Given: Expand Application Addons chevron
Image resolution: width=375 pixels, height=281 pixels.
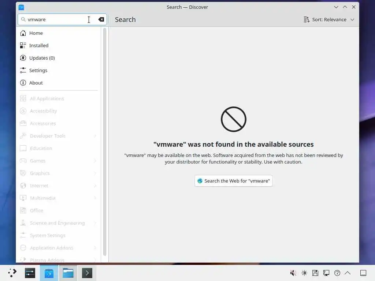Looking at the screenshot, I should [x=95, y=248].
